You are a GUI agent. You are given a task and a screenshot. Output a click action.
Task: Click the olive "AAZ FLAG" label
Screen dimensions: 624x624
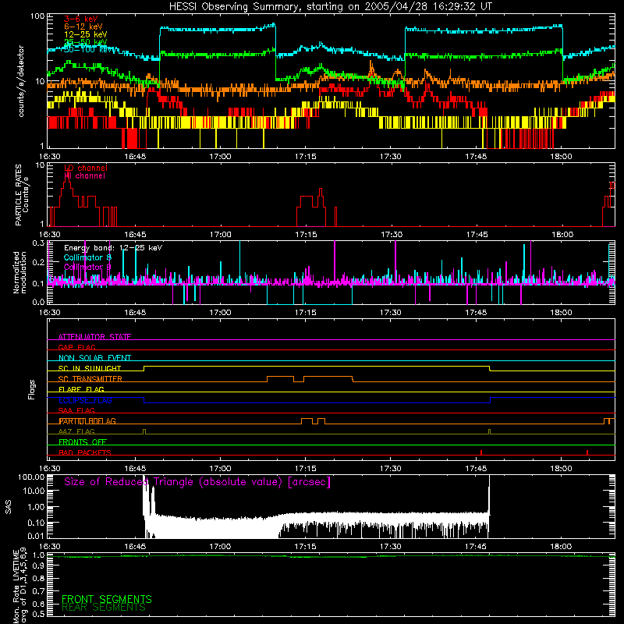pos(76,431)
